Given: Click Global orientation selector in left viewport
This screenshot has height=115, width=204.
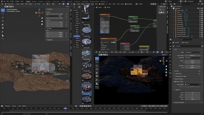Looking at the screenshot, I should point(39,4).
